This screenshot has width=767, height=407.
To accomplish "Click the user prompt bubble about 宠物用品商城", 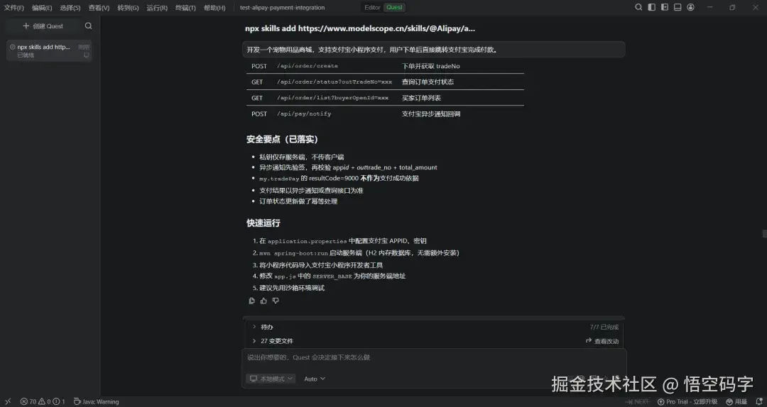I will coord(433,50).
